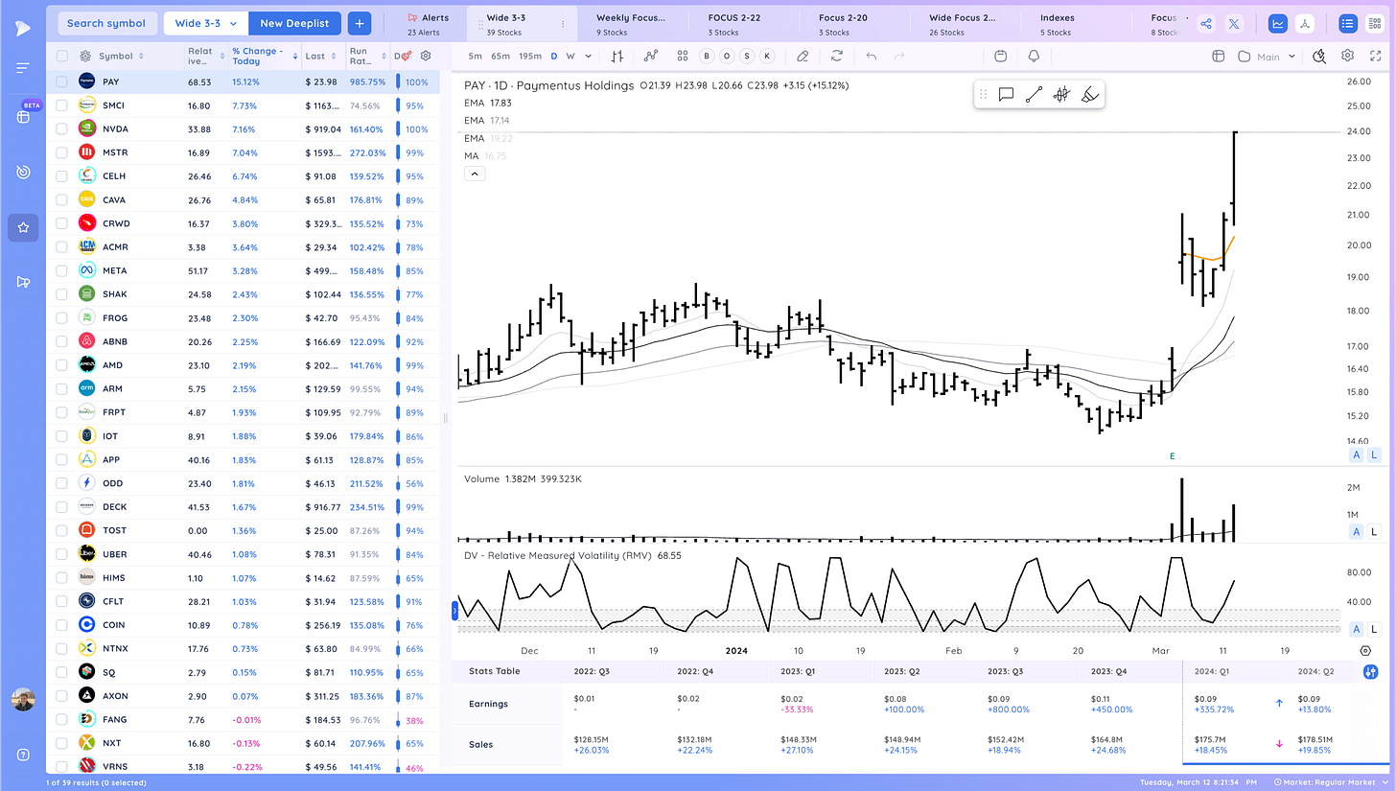Toggle the K marker circle button

tap(766, 57)
